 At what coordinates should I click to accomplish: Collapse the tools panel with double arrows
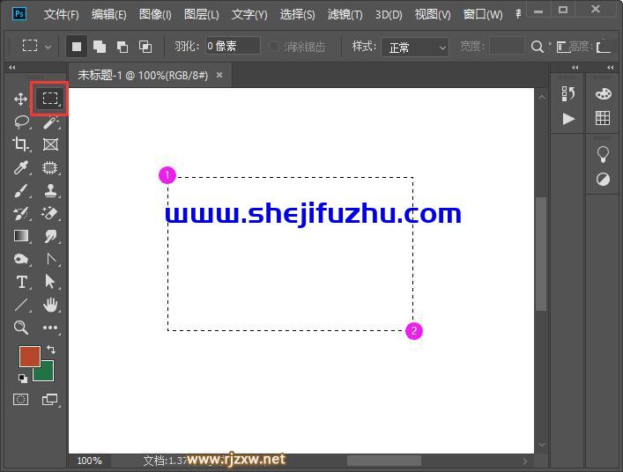click(x=12, y=68)
